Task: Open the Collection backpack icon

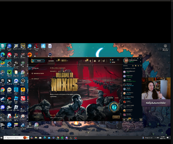Action: click(95, 61)
